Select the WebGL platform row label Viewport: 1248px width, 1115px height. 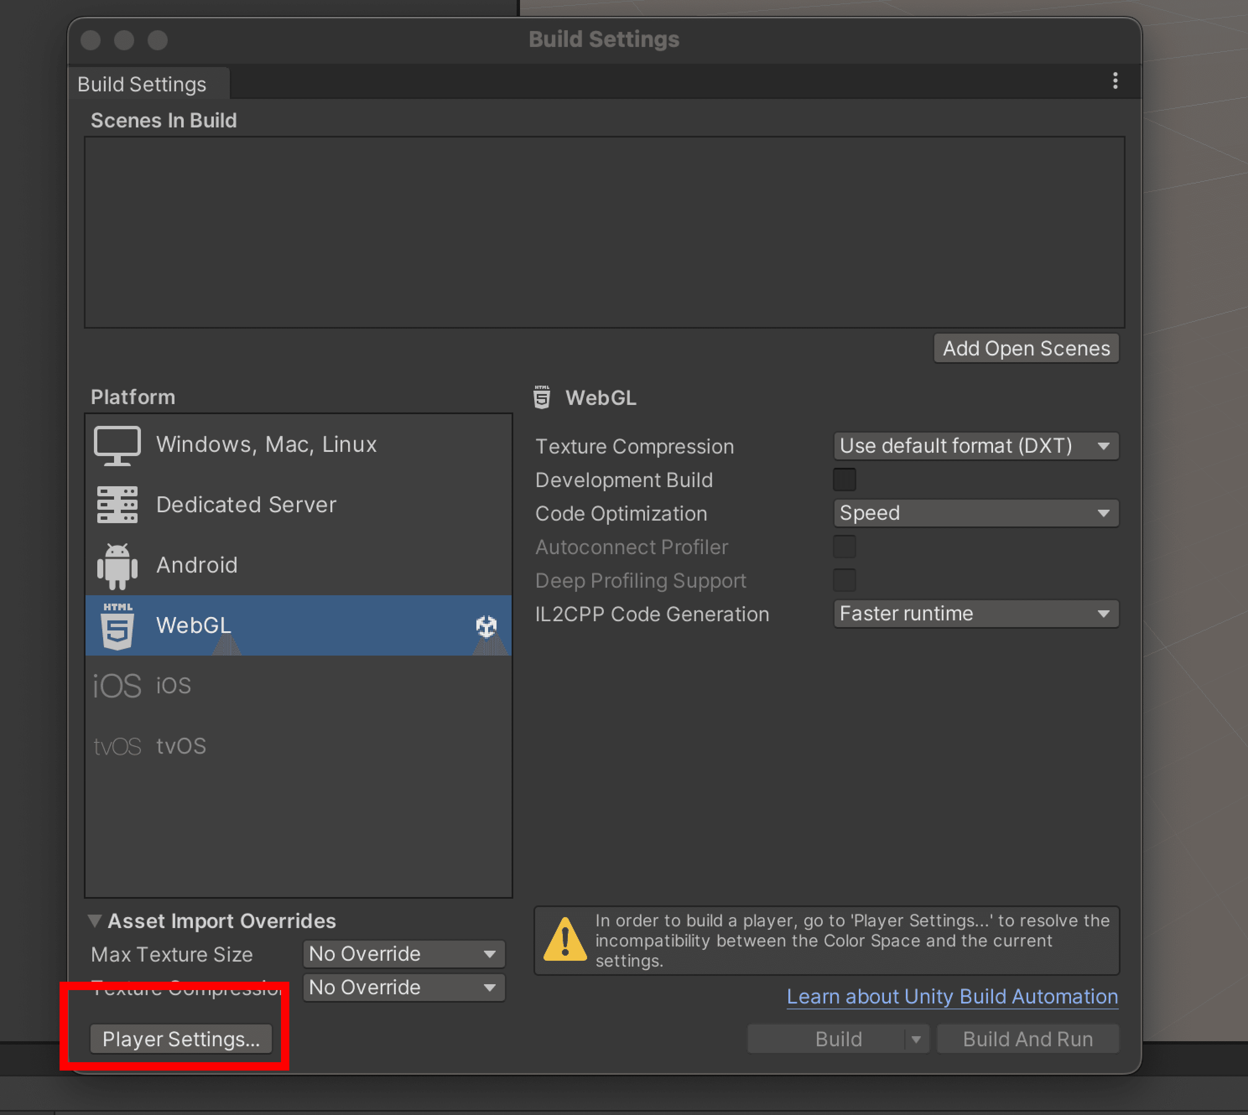pos(193,625)
